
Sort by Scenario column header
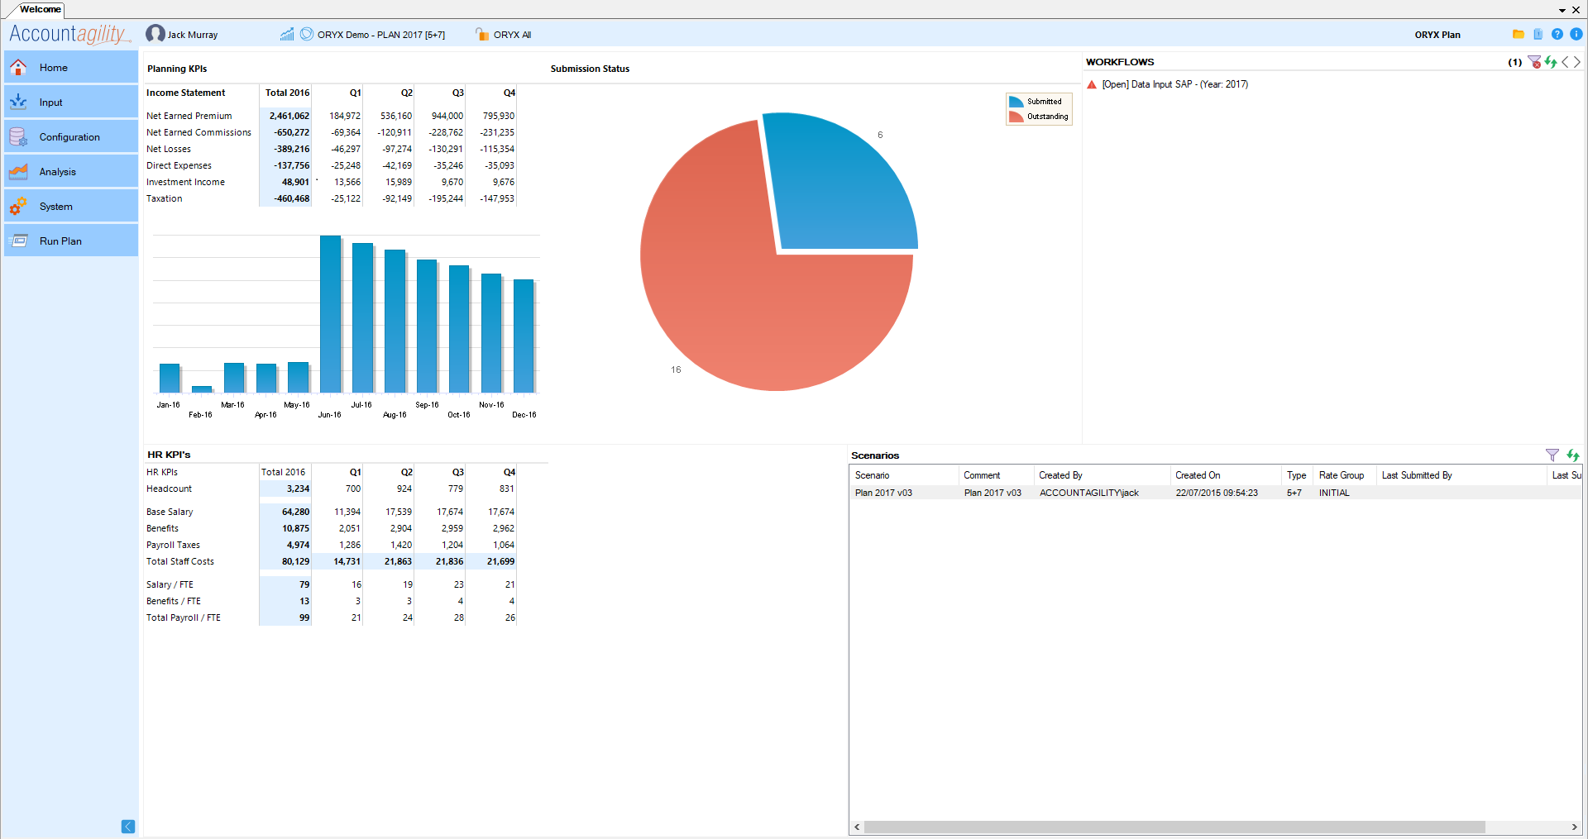(x=904, y=475)
